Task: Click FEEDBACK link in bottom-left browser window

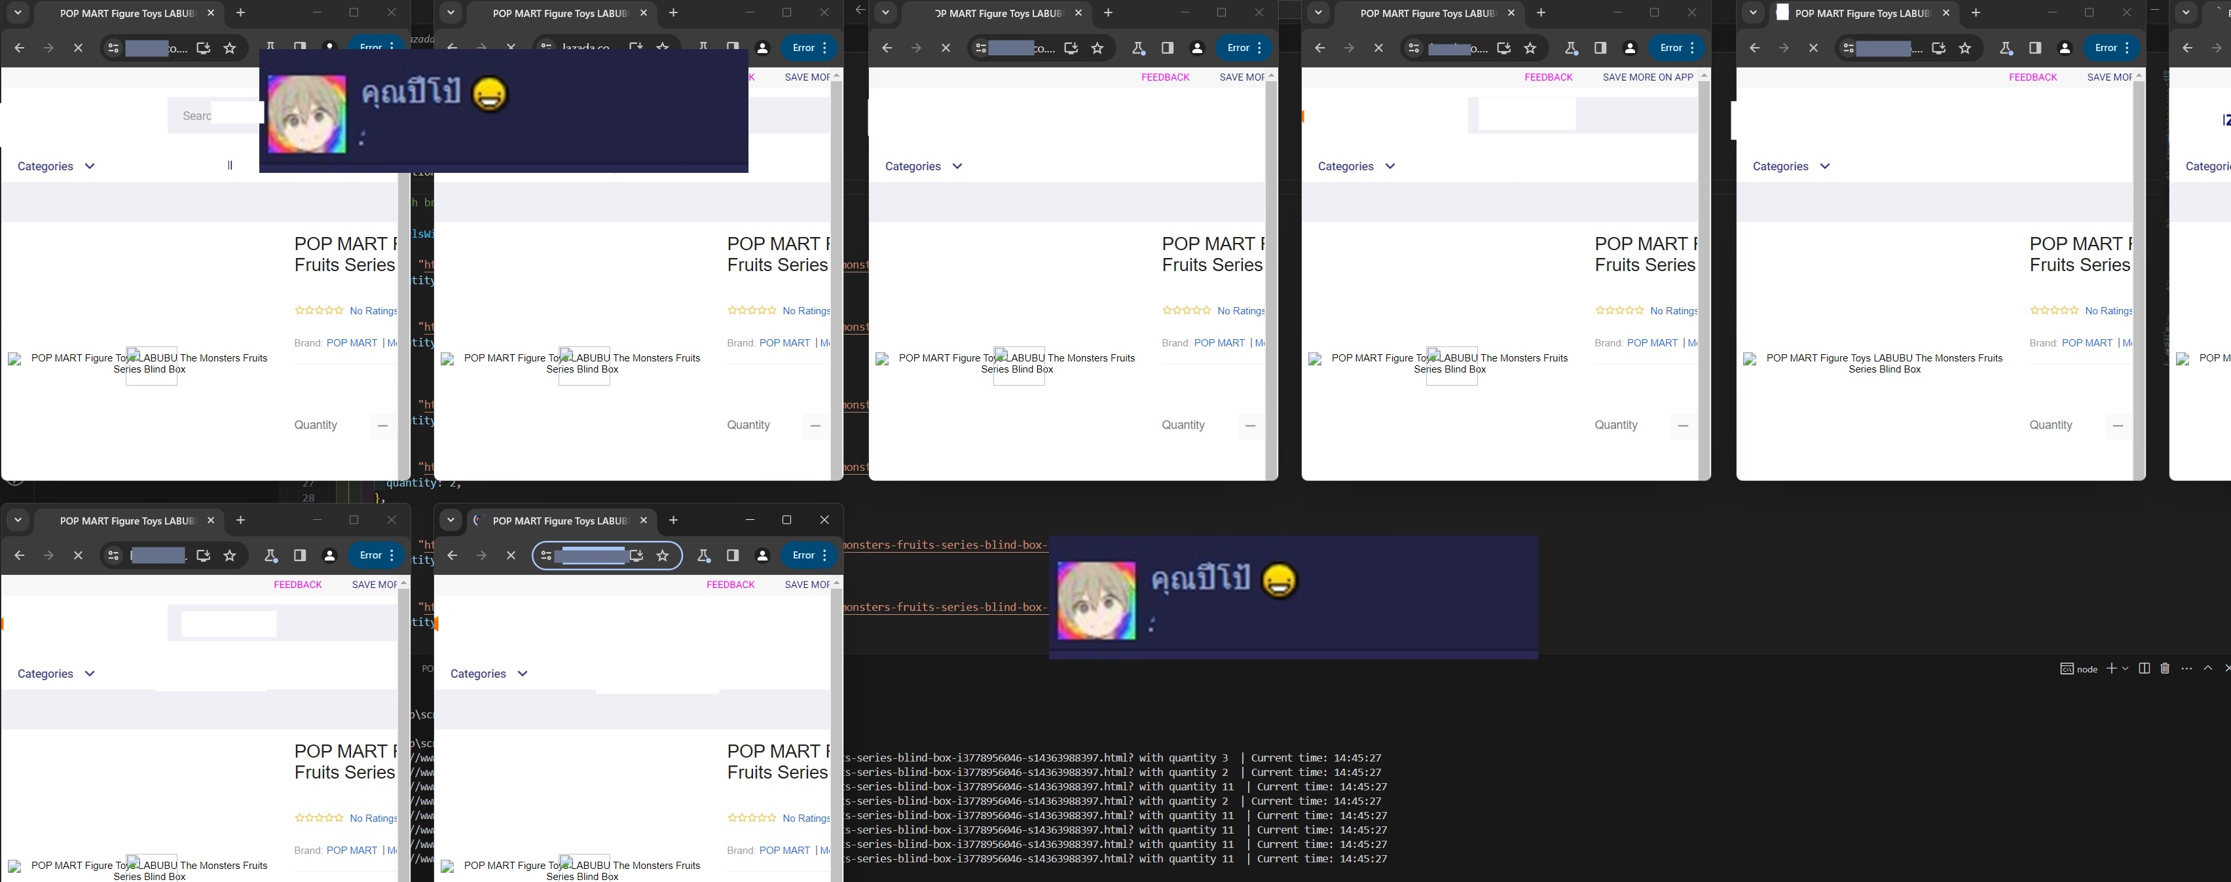Action: 298,584
